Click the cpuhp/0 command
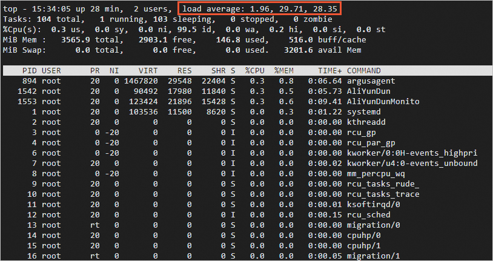493x261 pixels. pos(364,236)
